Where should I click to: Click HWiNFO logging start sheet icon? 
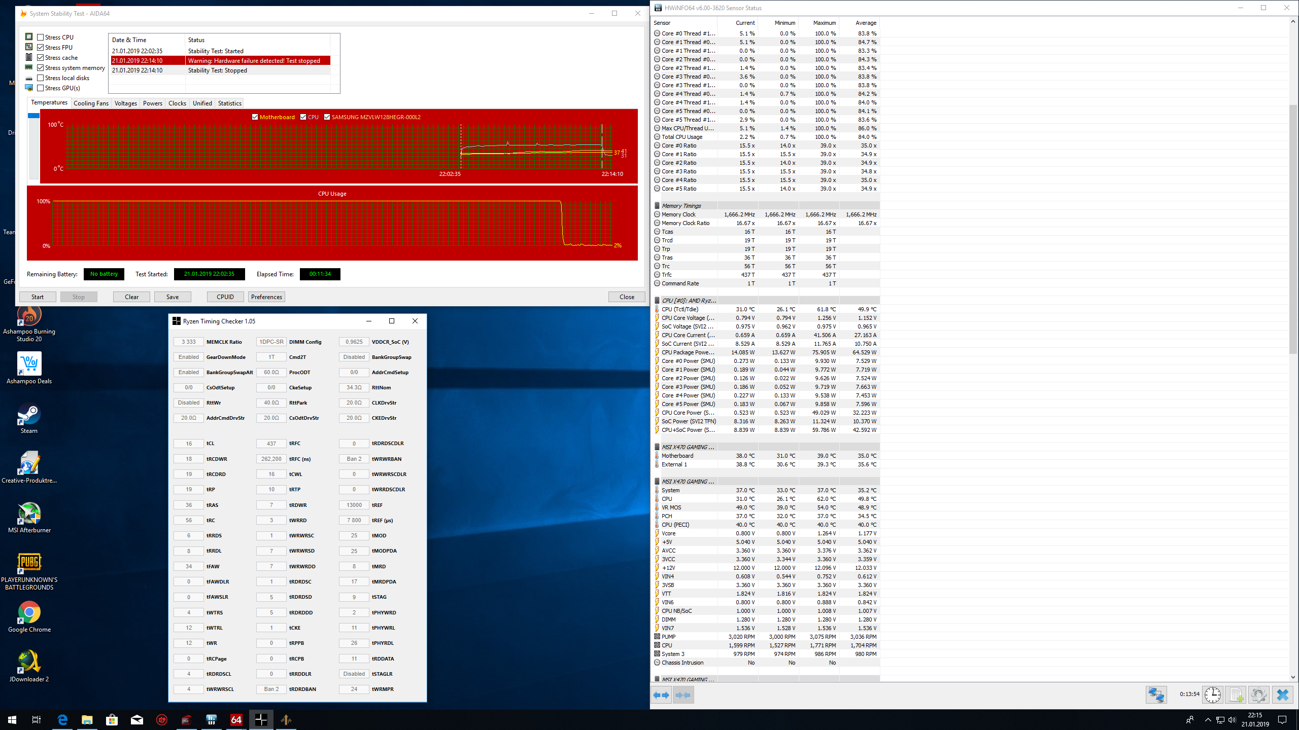click(1236, 695)
